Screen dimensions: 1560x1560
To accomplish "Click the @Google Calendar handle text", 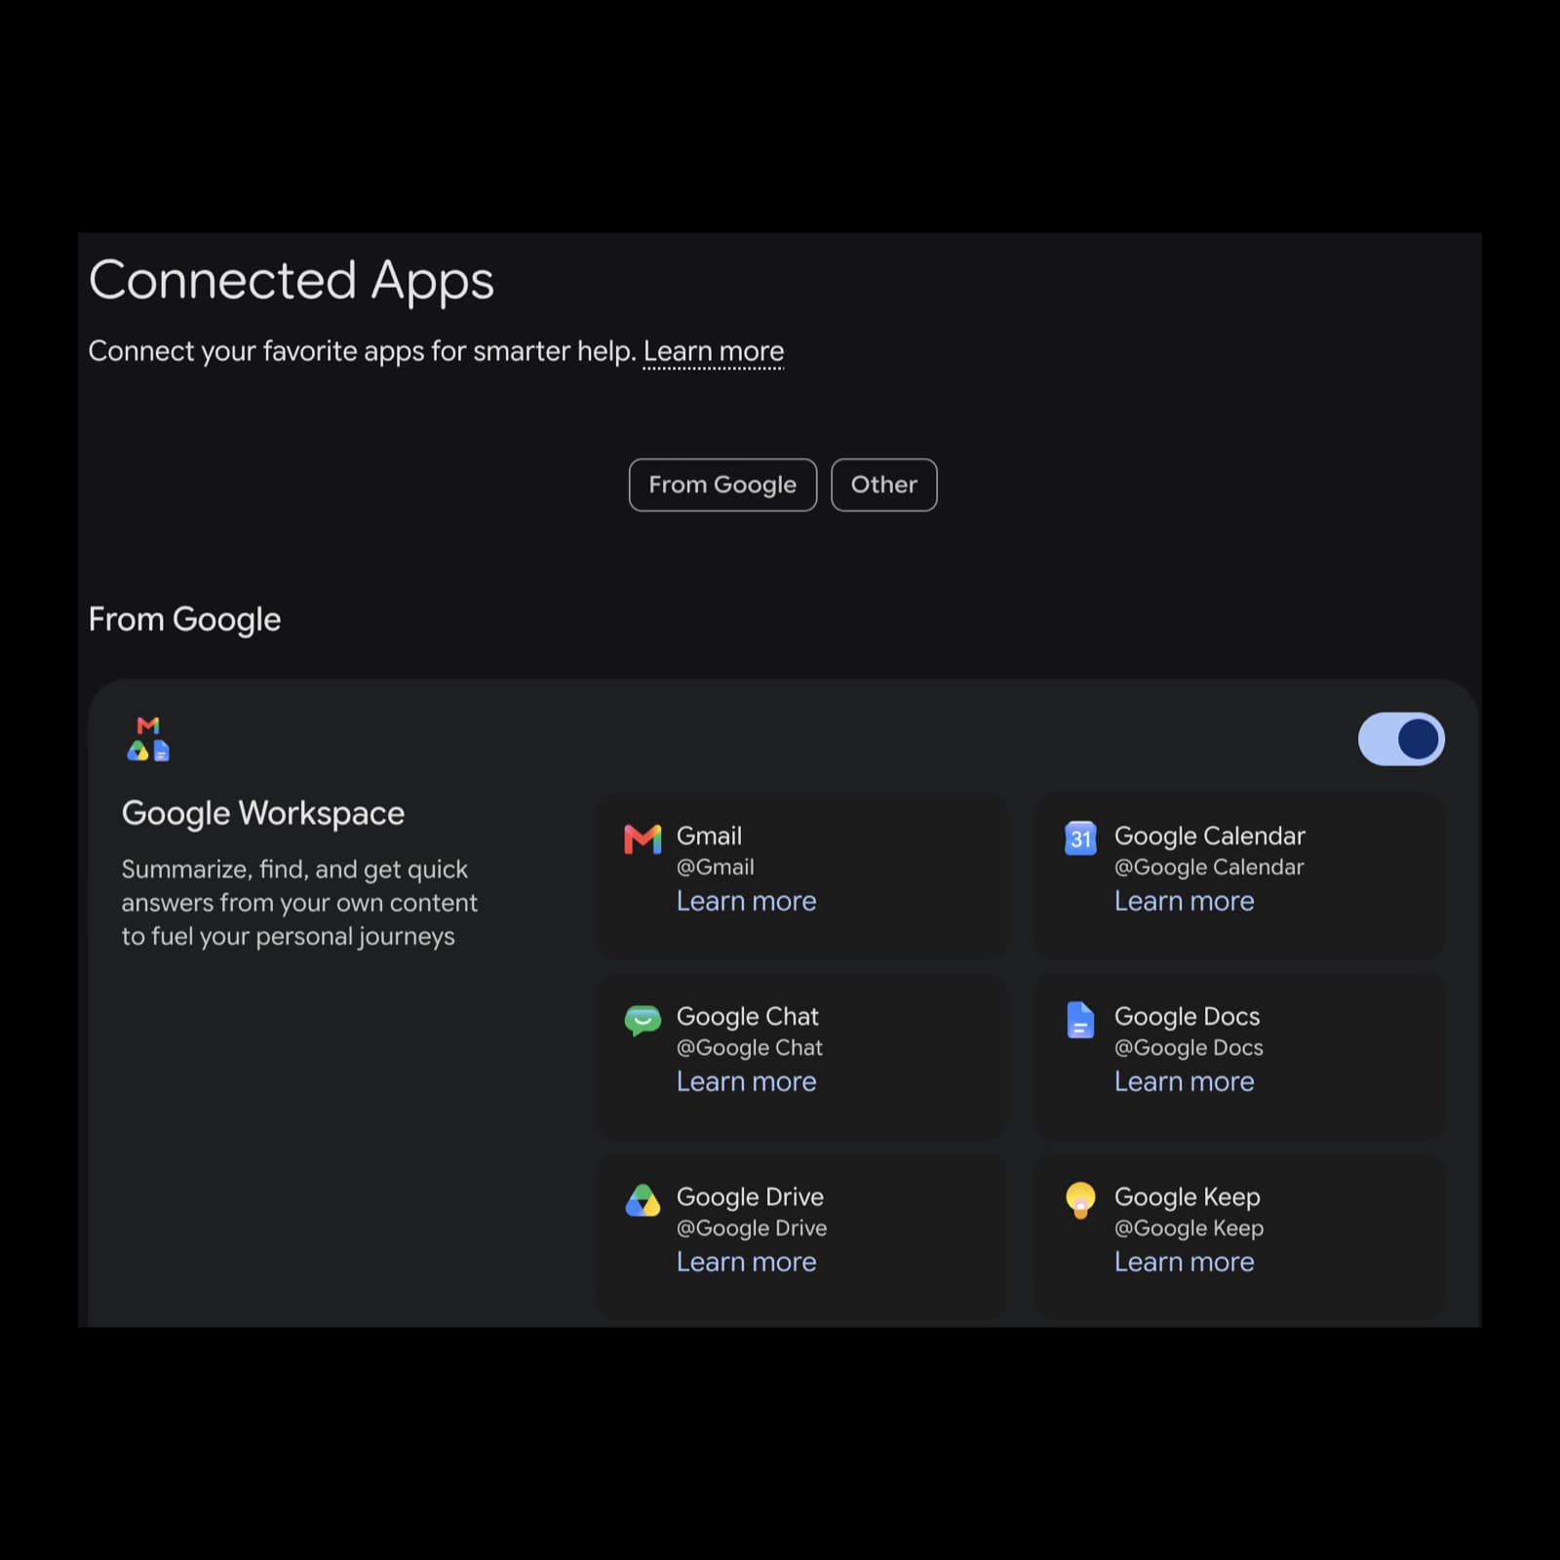I will coord(1209,867).
